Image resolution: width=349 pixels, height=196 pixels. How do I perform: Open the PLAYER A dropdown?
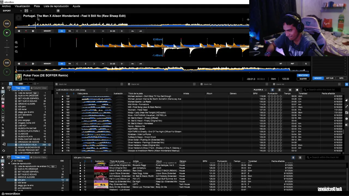point(260,90)
